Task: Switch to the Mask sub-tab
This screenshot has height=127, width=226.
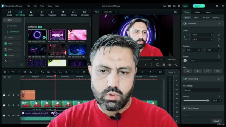Action: (x=196, y=18)
